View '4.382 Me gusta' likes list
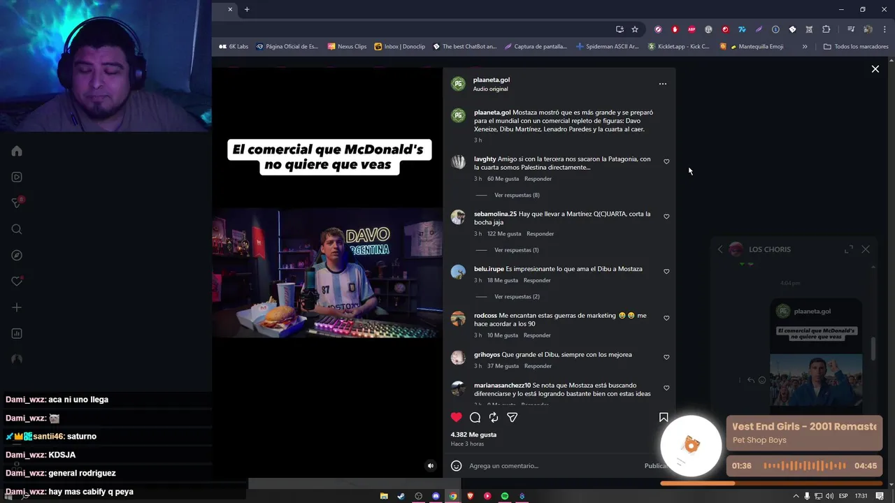This screenshot has width=895, height=503. 473,435
